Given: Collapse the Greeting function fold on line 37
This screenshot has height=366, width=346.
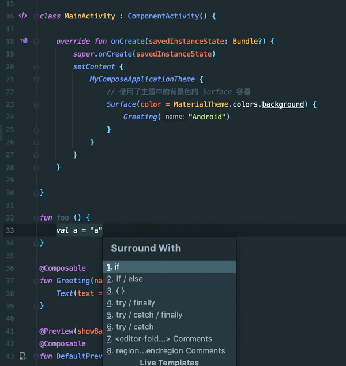Looking at the screenshot, I should 36,281.
